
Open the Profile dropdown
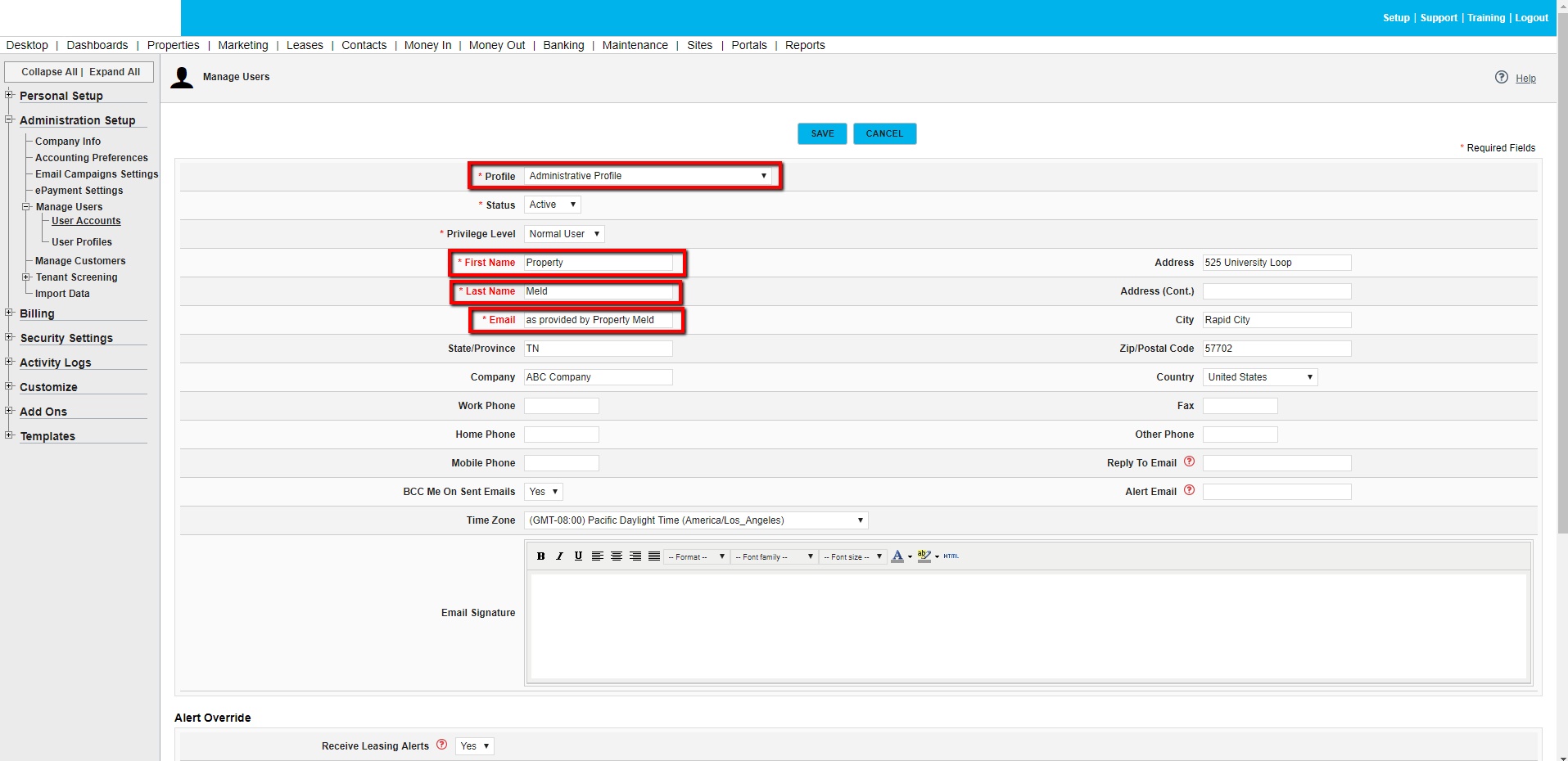pyautogui.click(x=648, y=176)
